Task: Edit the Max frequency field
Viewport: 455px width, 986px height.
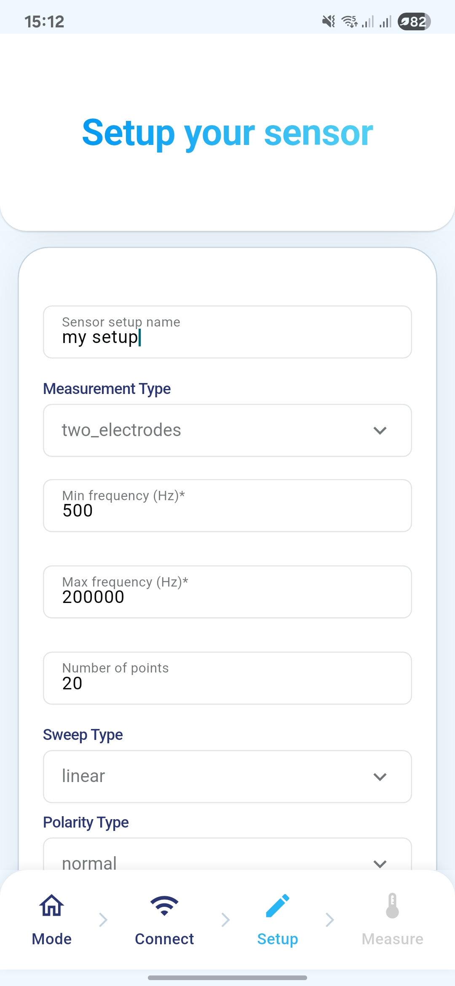Action: tap(227, 592)
